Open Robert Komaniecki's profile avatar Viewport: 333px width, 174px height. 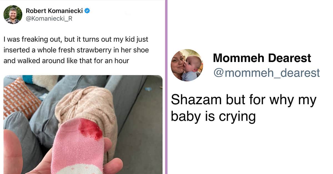[x=13, y=14]
